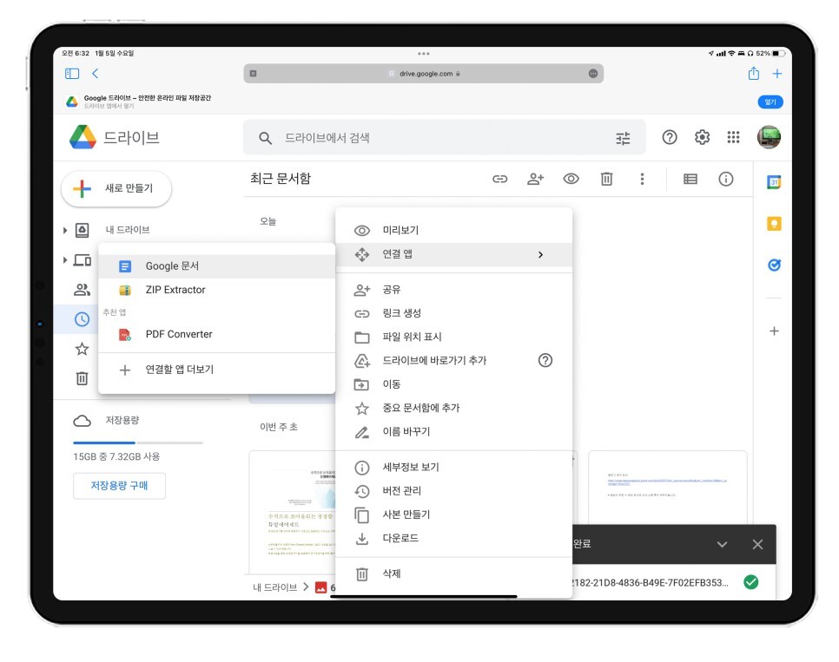Select 내 드라이브 in sidebar
This screenshot has width=839, height=662.
pyautogui.click(x=128, y=230)
